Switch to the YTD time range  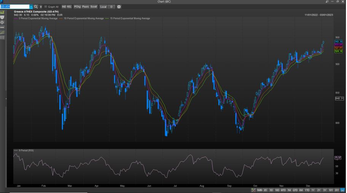[x=307, y=190]
